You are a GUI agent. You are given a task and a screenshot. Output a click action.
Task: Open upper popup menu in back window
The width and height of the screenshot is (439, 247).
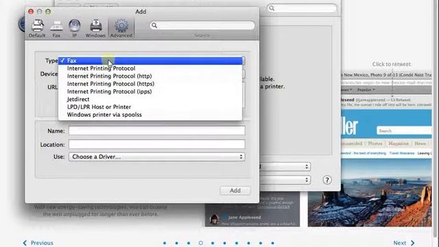point(285,167)
